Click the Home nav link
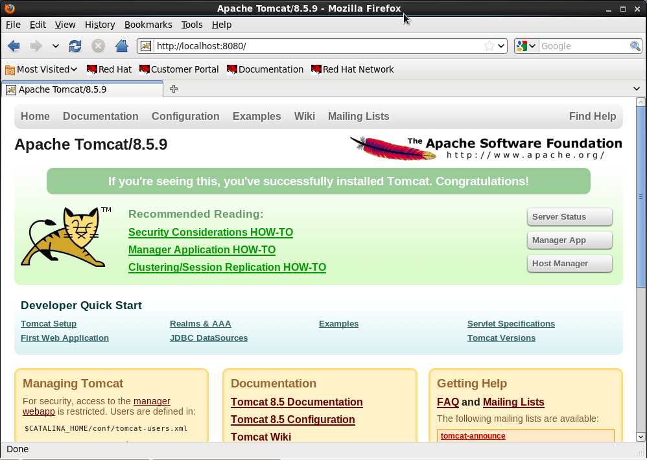The image size is (647, 460). point(35,116)
